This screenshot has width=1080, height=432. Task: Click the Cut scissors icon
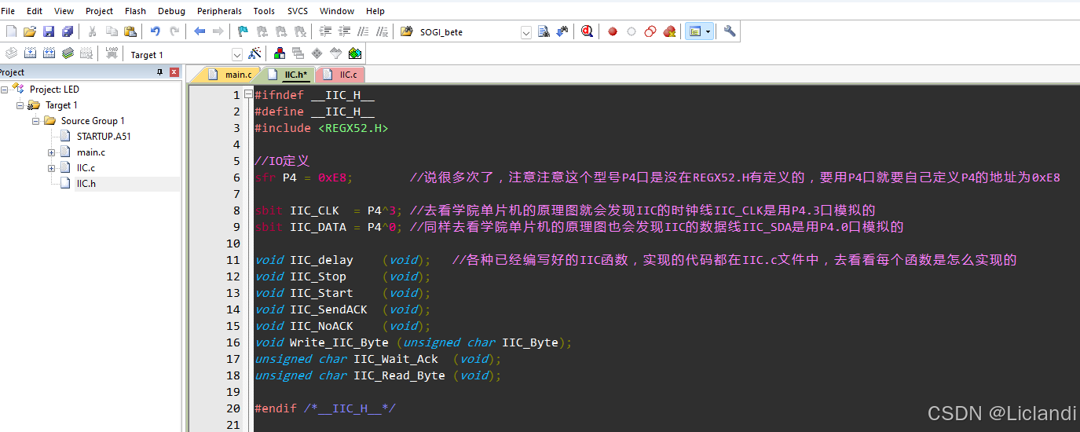[x=92, y=31]
